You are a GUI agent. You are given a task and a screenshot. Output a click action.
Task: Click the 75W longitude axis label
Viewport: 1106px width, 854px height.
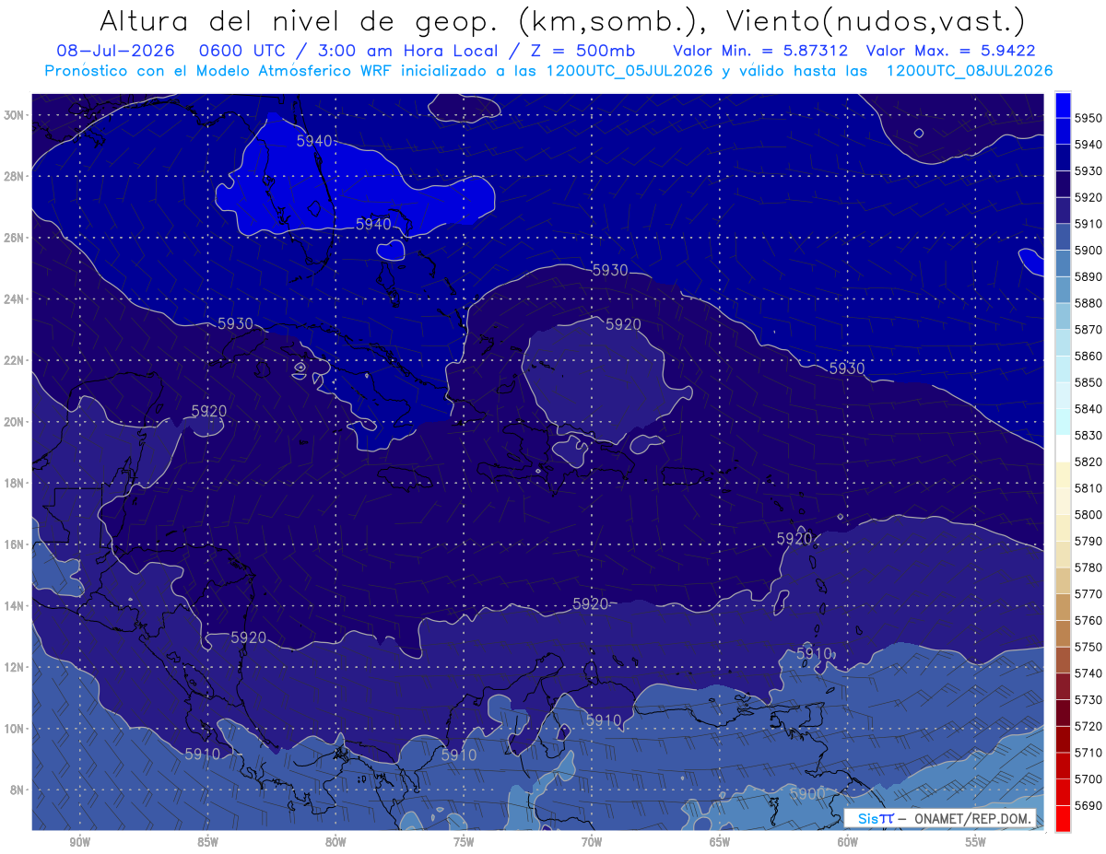click(464, 842)
